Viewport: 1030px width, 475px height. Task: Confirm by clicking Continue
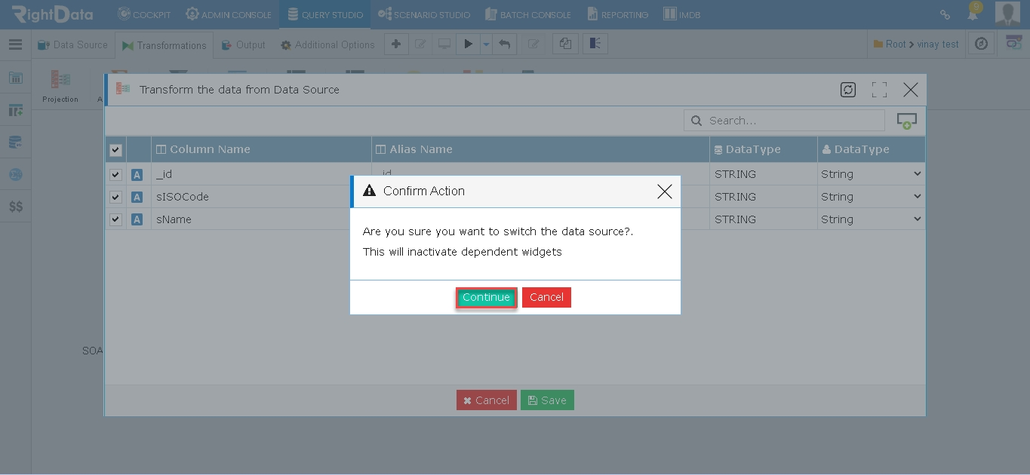pyautogui.click(x=486, y=297)
